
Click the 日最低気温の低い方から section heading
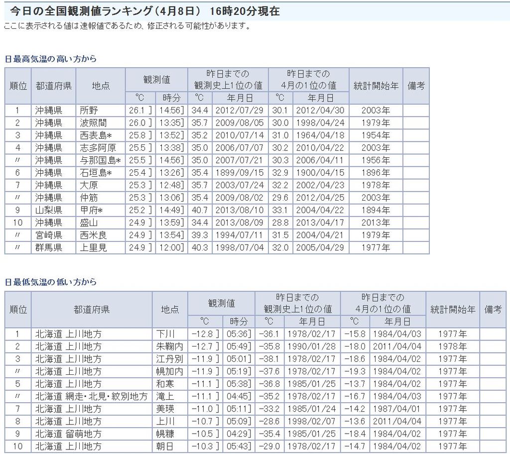(x=50, y=282)
